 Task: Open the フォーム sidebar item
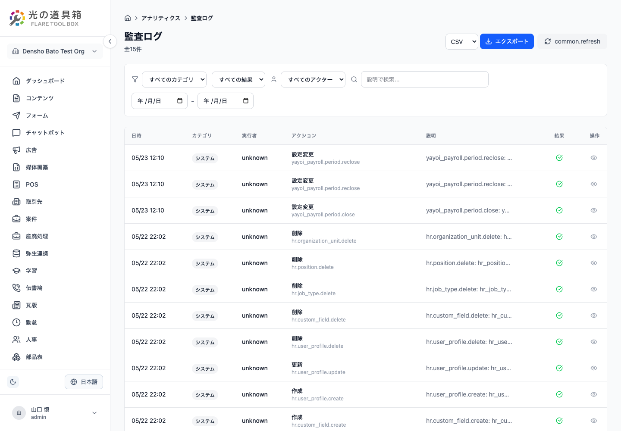point(55,116)
